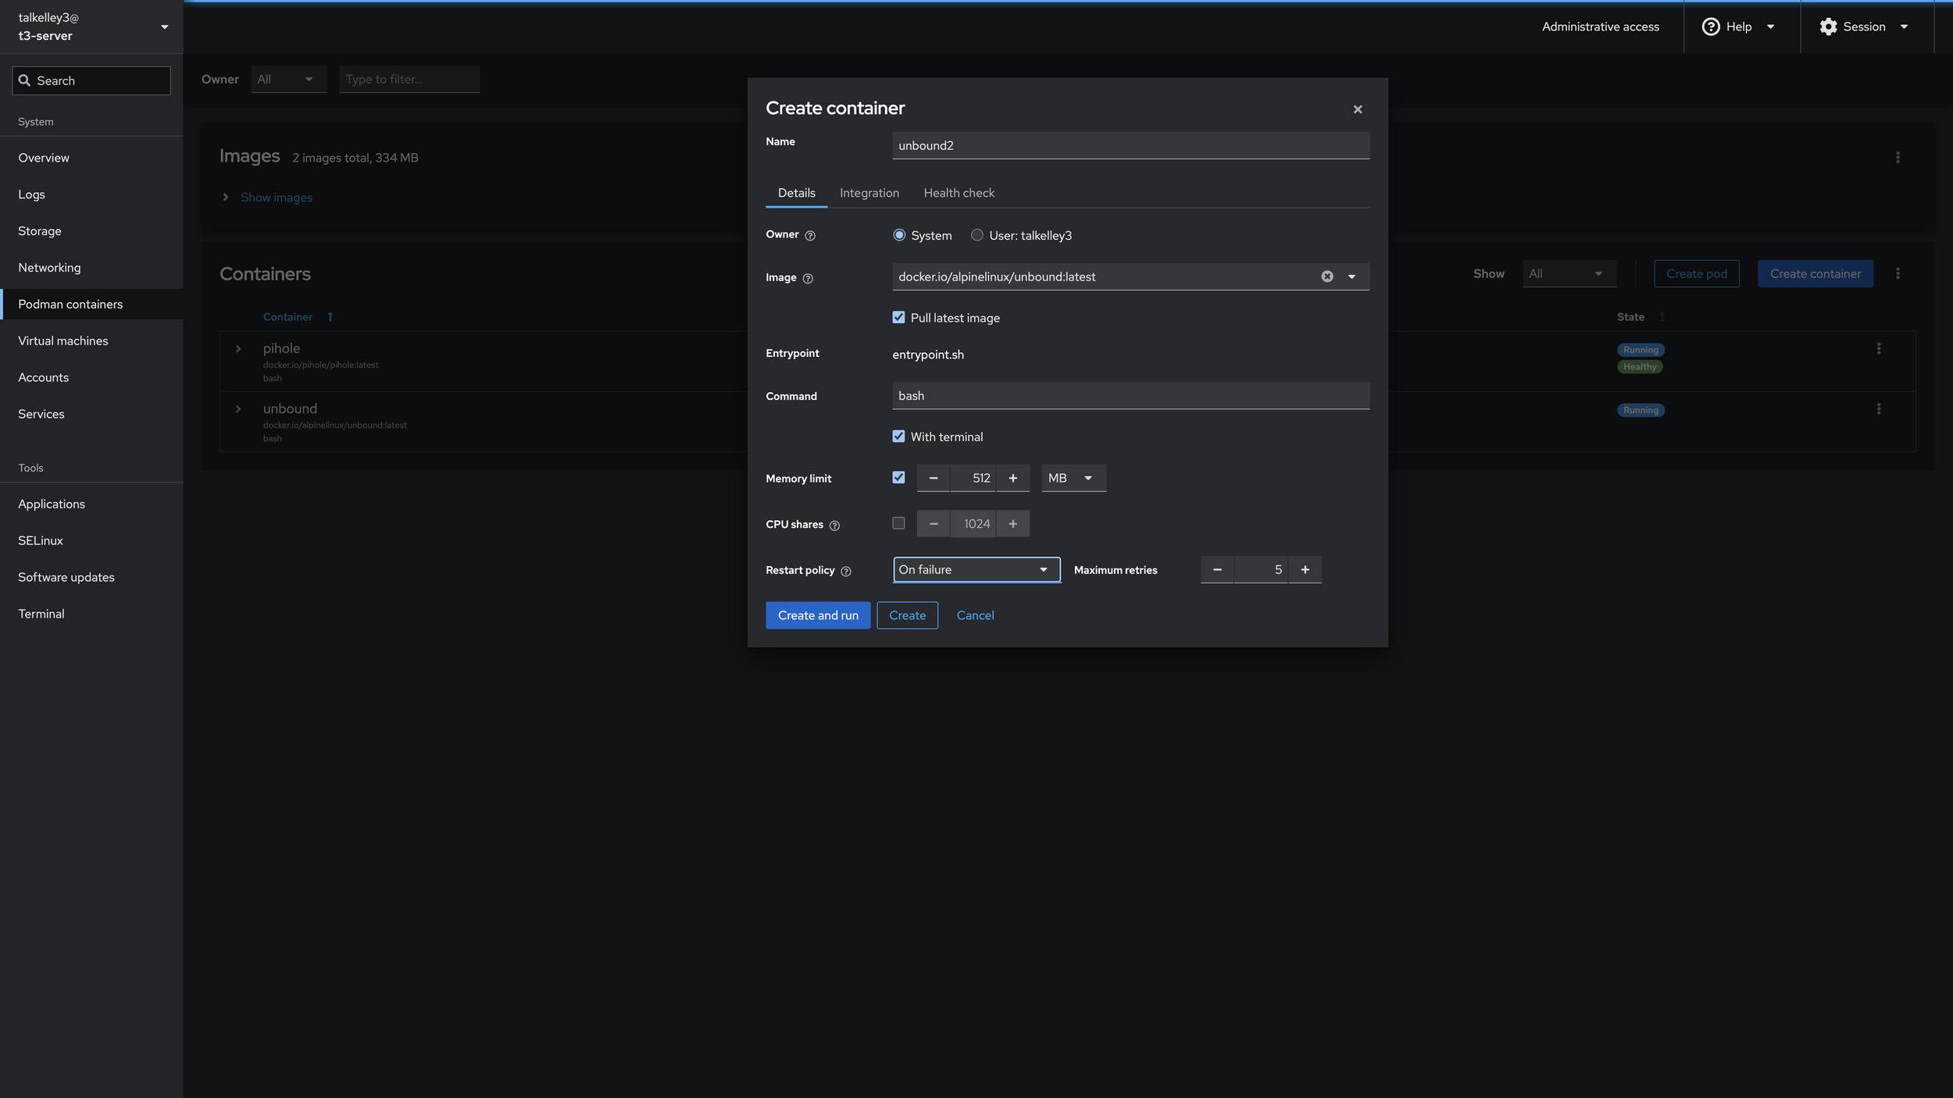Click the Cancel link

(975, 615)
